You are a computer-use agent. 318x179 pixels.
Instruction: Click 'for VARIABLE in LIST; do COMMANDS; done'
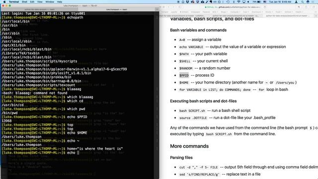click(x=215, y=89)
